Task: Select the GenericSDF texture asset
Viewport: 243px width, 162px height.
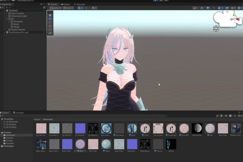Action: (x=197, y=130)
